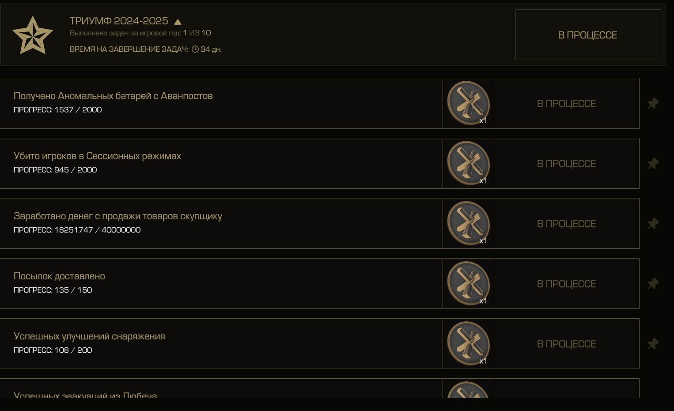This screenshot has width=674, height=411.
Task: Click В ПРОЦЕССЕ button for Аномальных батарей
Action: click(x=566, y=103)
